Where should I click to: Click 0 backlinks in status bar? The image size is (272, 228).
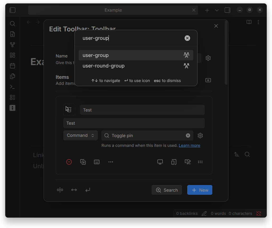[187, 214]
